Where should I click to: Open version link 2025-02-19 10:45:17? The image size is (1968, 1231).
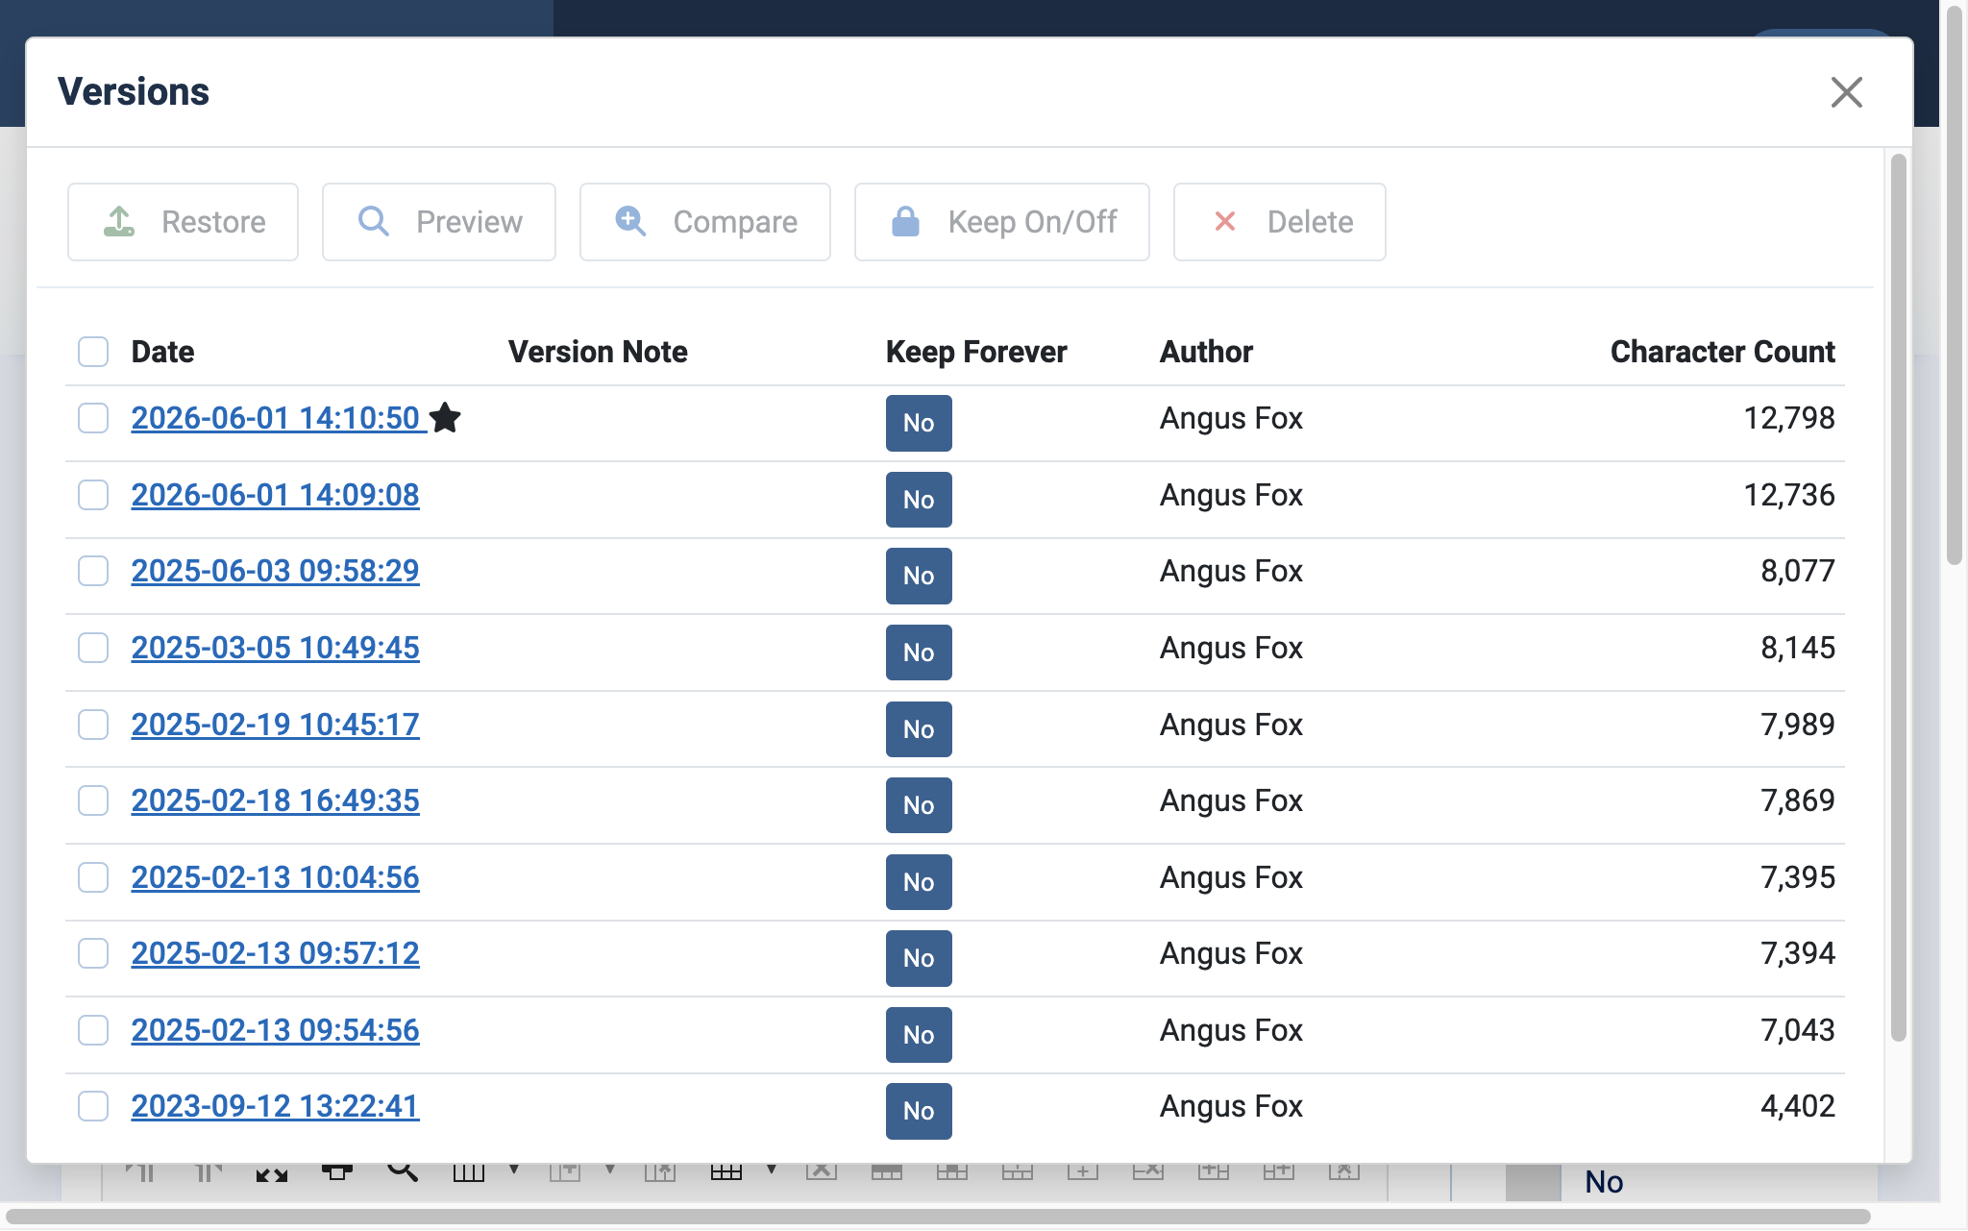tap(276, 725)
